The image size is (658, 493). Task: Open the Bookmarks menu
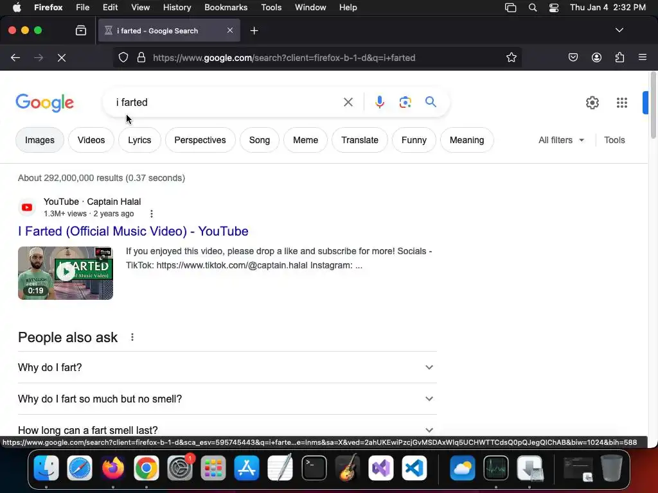pos(226,8)
